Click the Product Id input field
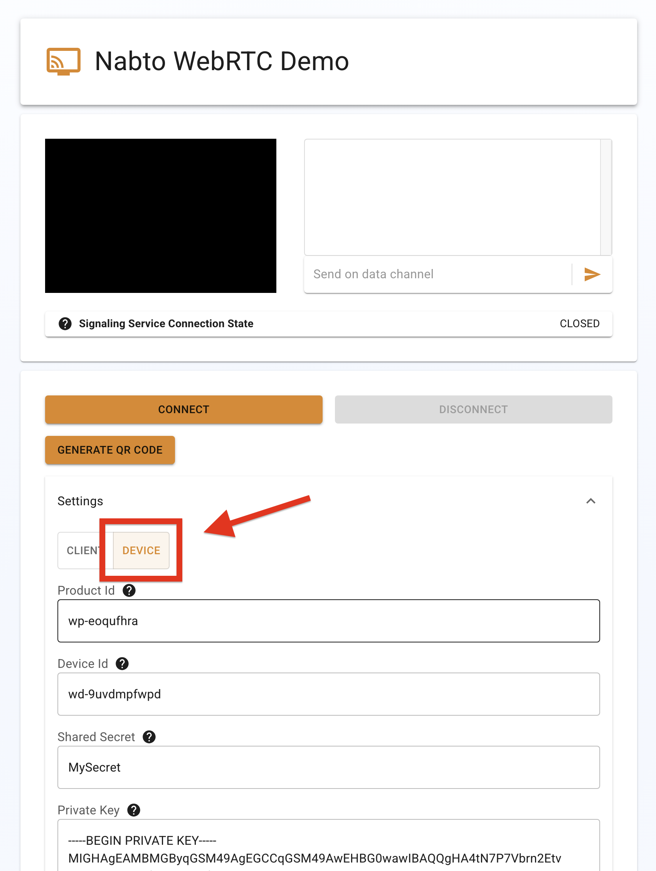Screen dimensions: 656x871 click(328, 621)
